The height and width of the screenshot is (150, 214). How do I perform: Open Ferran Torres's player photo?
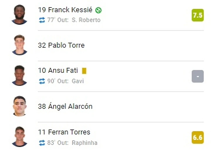click(x=19, y=137)
